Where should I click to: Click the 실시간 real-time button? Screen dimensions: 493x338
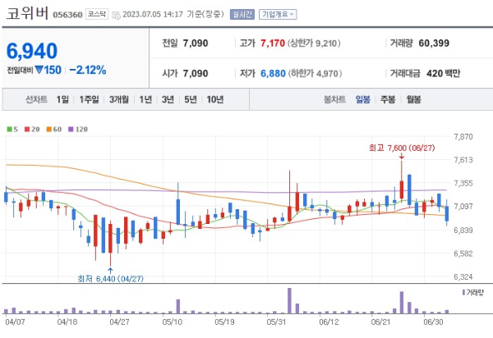[x=242, y=15]
